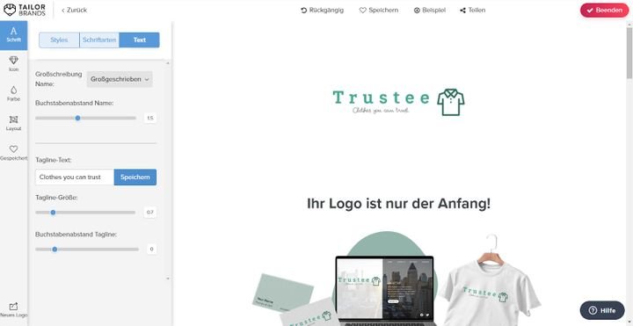
Task: Undo with the Rückgängig button
Action: pos(322,10)
